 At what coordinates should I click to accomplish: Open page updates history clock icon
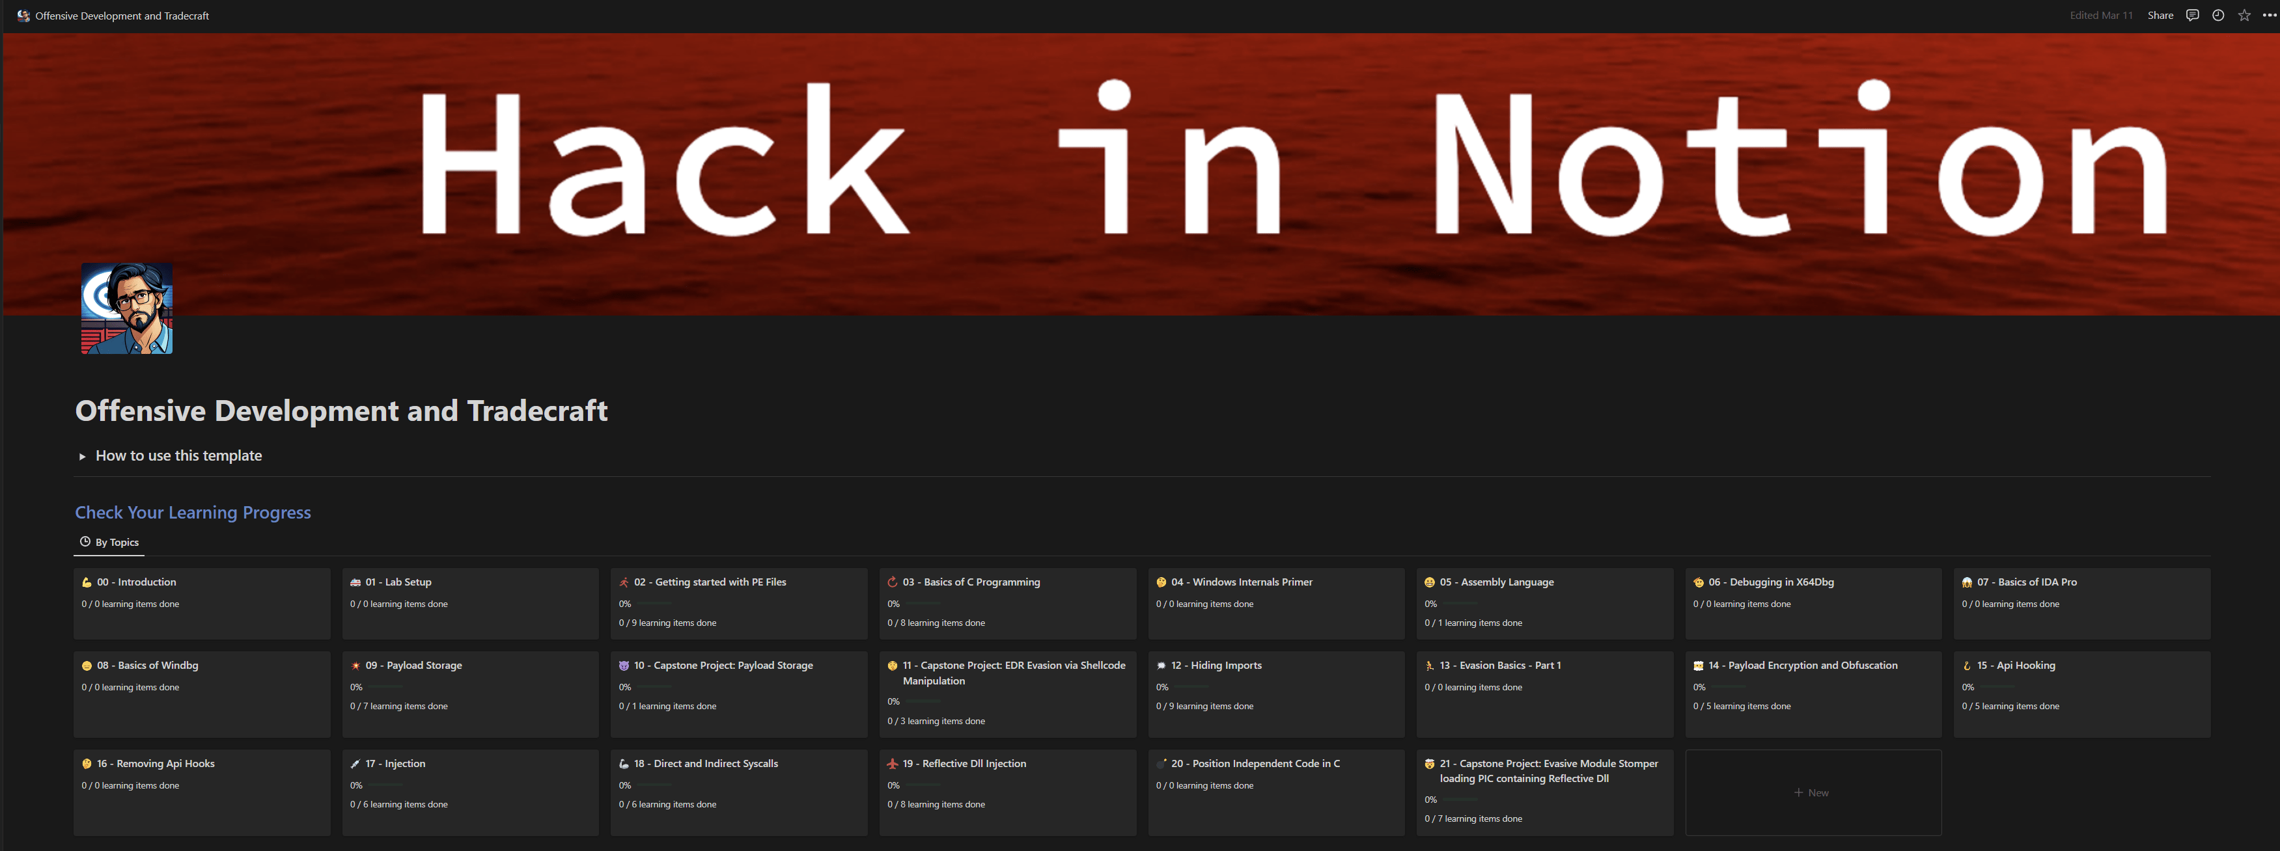tap(2217, 15)
